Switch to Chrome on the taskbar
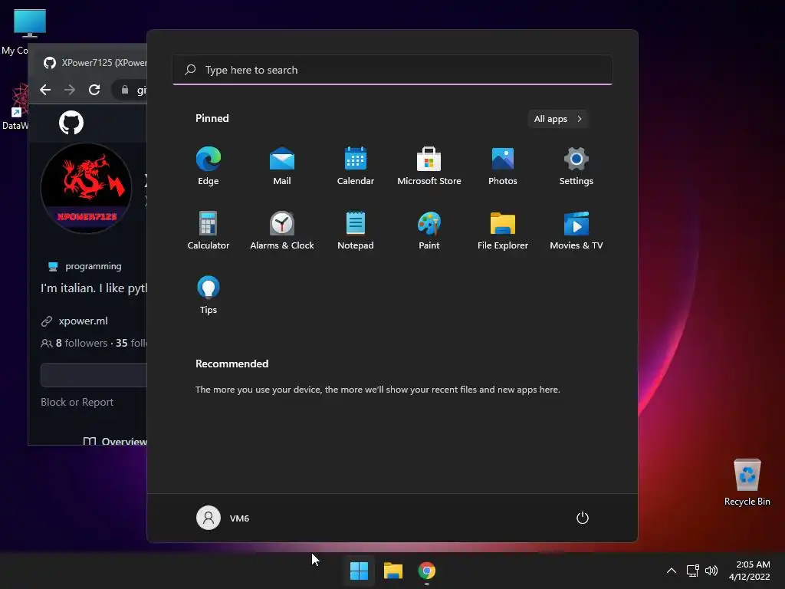 (x=427, y=571)
